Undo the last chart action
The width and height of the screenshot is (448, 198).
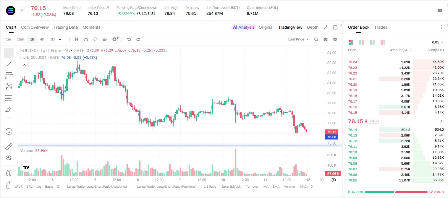point(129,39)
